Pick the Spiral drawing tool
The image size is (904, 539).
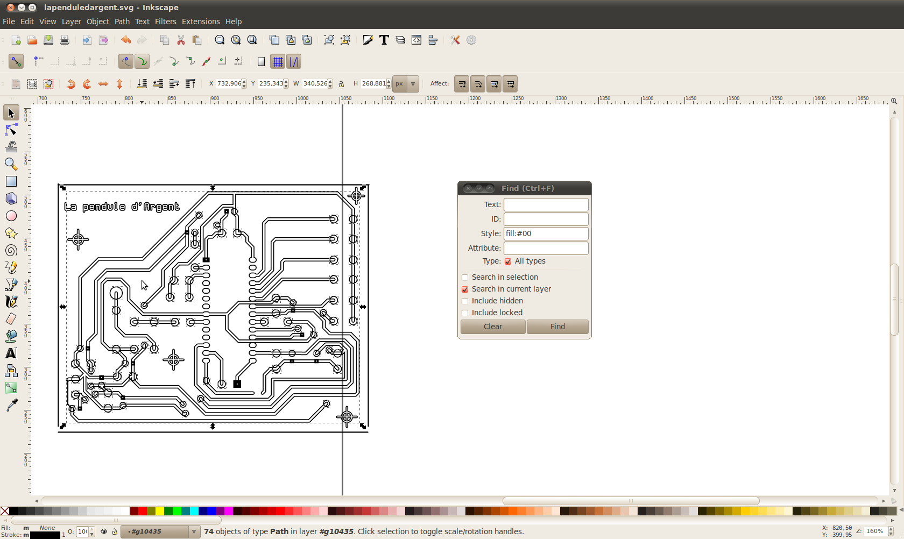[x=11, y=250]
